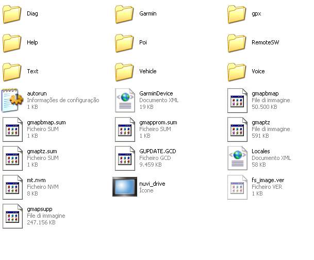Select the Locales XML document icon
Image resolution: width=314 pixels, height=260 pixels.
point(237,158)
